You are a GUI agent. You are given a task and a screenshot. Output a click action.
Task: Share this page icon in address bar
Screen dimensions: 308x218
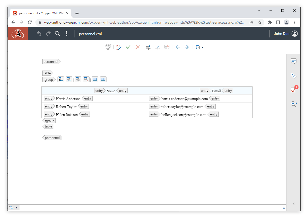coord(252,22)
